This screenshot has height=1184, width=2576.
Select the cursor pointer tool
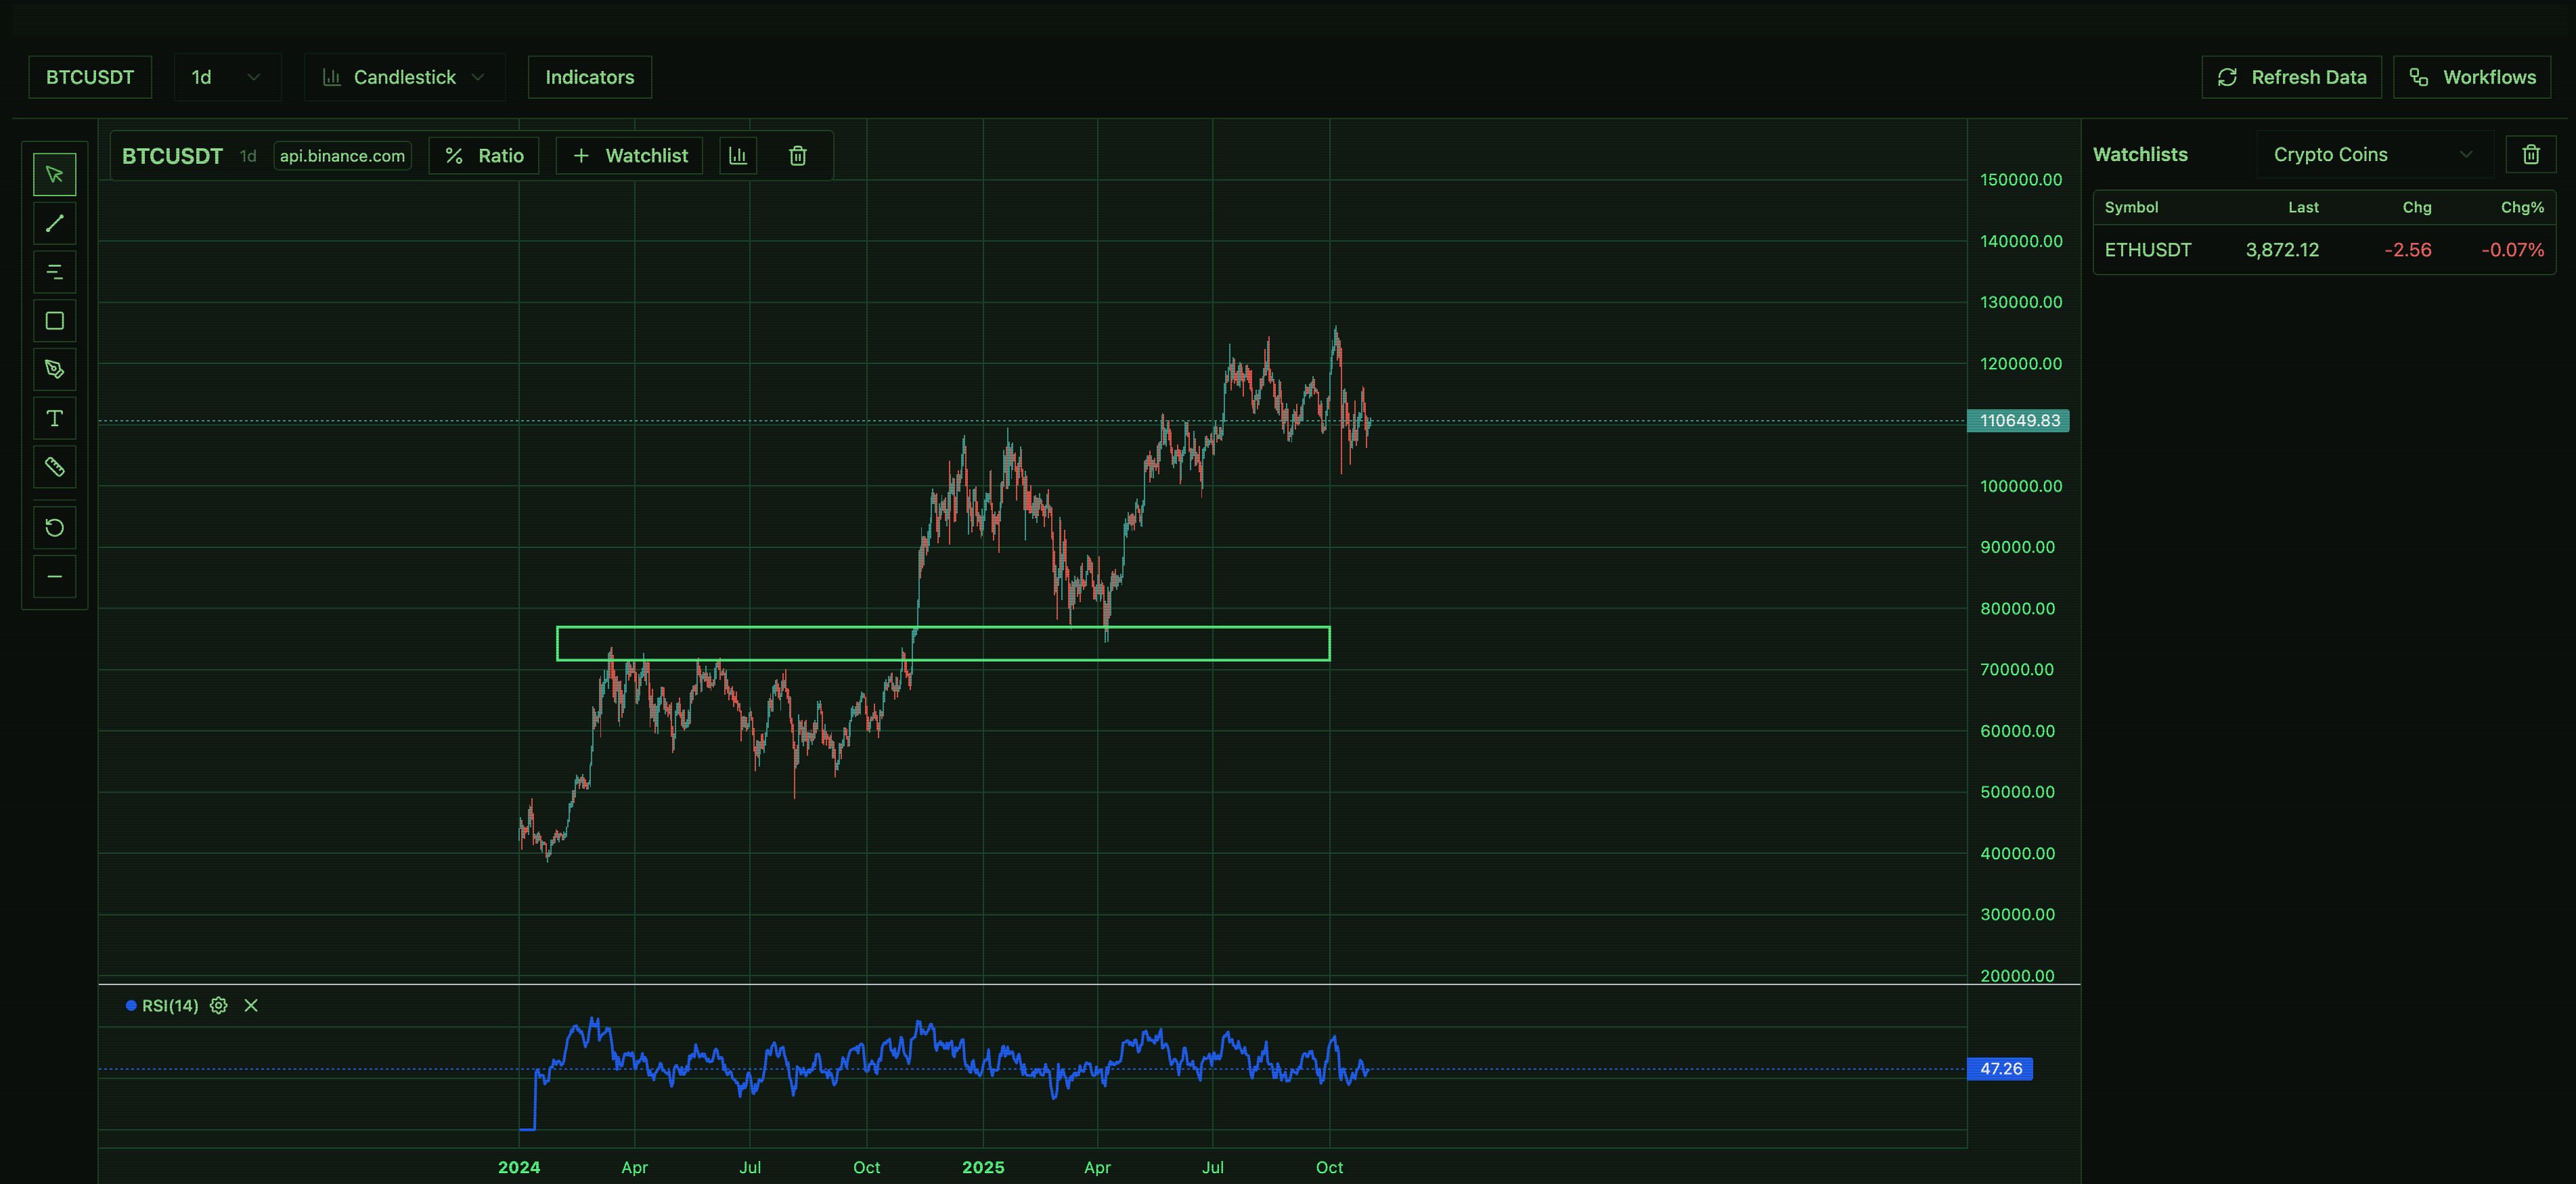click(x=54, y=175)
